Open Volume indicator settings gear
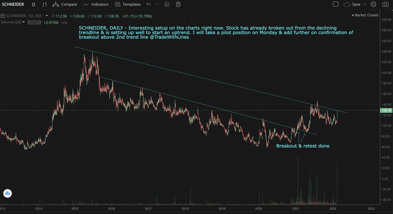This screenshot has width=393, height=214. coord(34,22)
